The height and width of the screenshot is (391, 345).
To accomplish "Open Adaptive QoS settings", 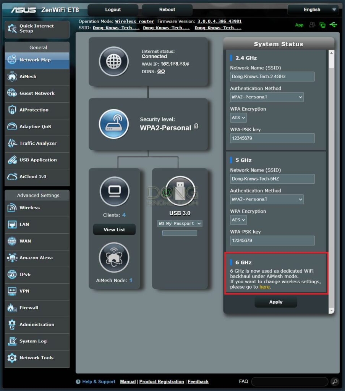I will [37, 127].
